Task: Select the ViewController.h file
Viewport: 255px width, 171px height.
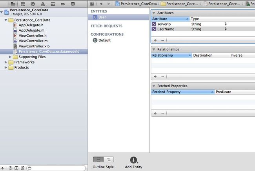Action: click(x=33, y=36)
